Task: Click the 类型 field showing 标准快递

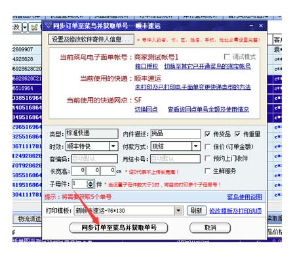Action: click(x=92, y=133)
